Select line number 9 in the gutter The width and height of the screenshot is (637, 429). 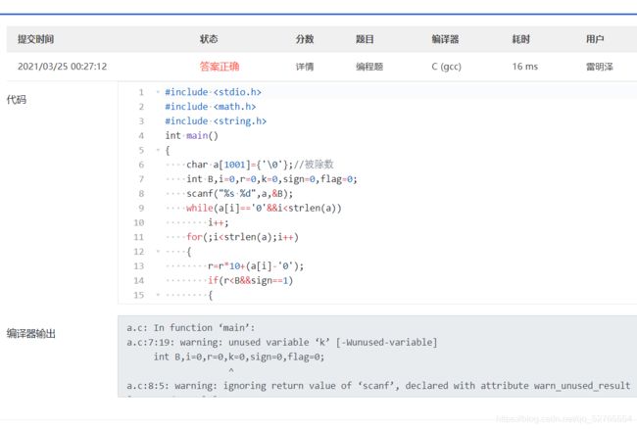click(x=141, y=209)
